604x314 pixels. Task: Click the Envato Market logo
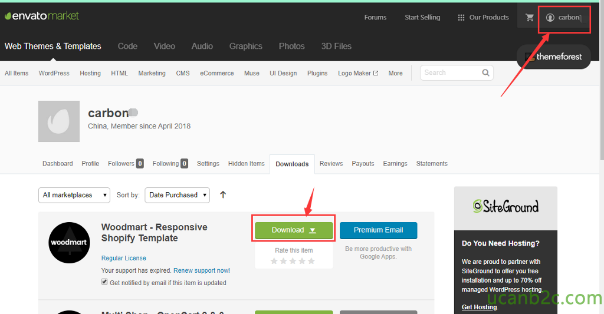click(42, 16)
